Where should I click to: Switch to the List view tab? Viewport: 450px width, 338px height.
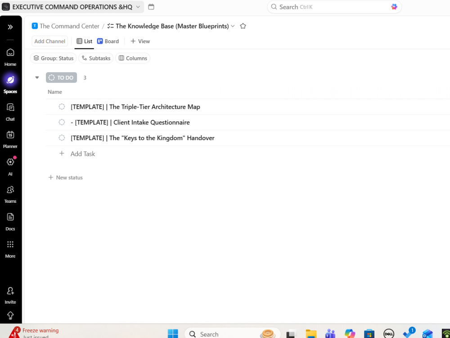(85, 41)
